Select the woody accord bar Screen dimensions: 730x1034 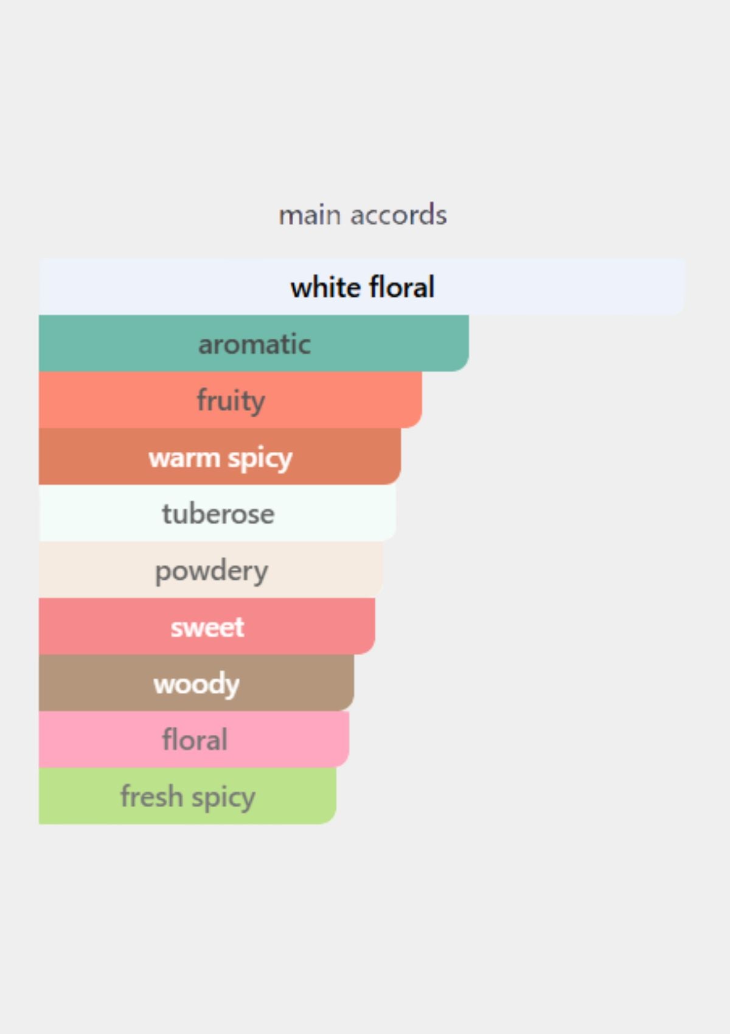coord(196,682)
